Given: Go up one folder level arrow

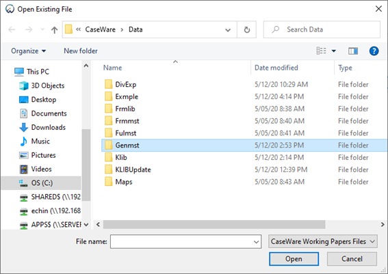Looking at the screenshot, I should pyautogui.click(x=55, y=30).
